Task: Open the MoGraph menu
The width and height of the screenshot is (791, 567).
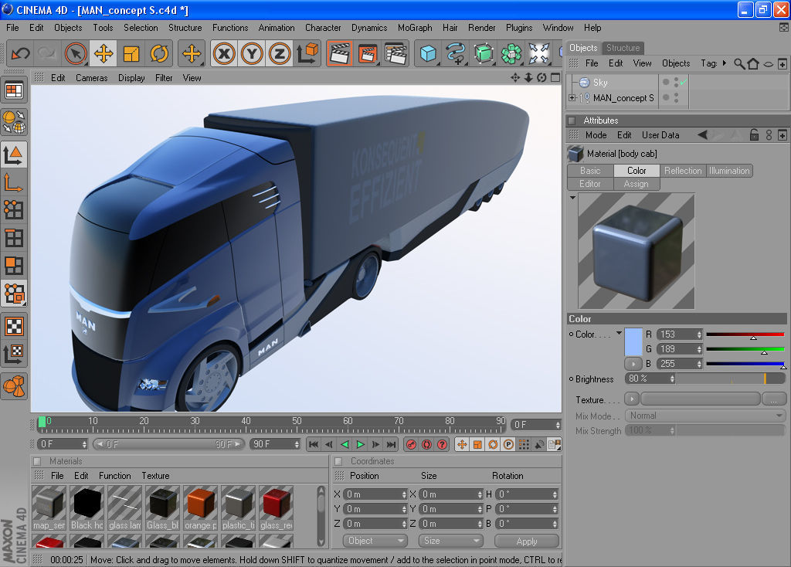Action: point(415,28)
